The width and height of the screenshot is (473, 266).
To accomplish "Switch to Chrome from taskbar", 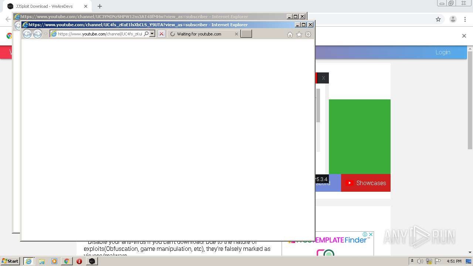I will point(67,261).
